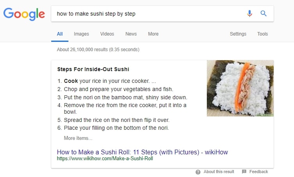This screenshot has height=177, width=294.
Task: Click the microphone voice search icon
Action: pos(249,14)
